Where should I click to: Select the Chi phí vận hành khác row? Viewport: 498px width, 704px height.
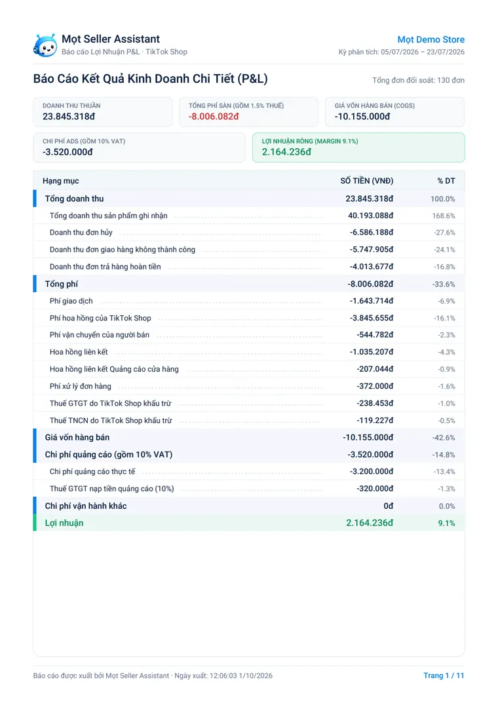(249, 505)
